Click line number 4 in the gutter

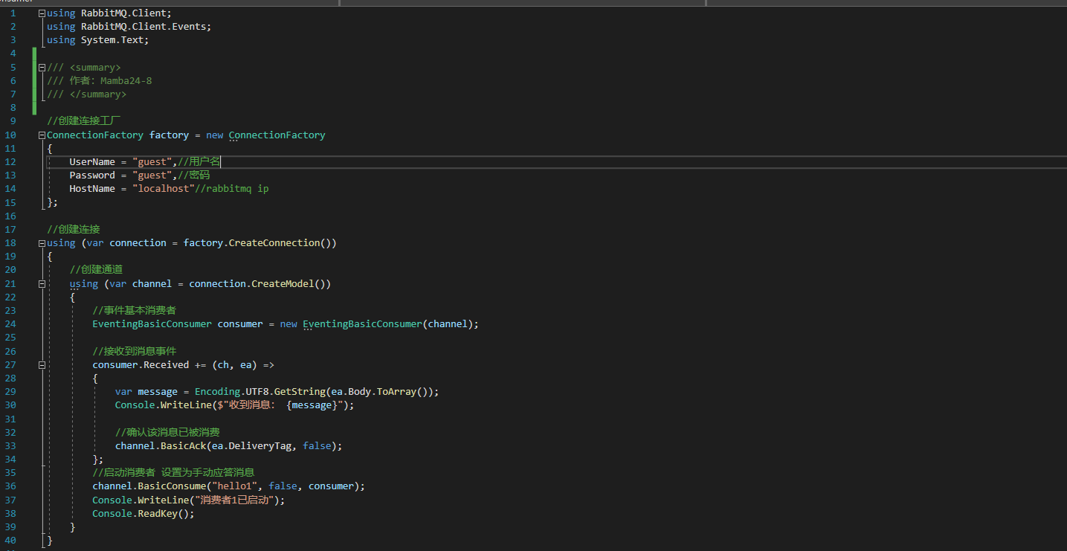[13, 54]
